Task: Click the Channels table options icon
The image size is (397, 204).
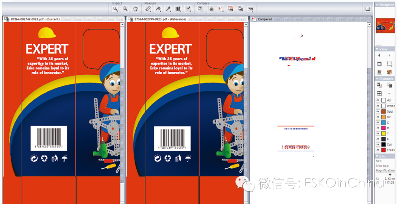Action: (379, 93)
